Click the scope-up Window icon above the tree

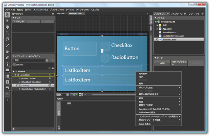tap(14, 65)
